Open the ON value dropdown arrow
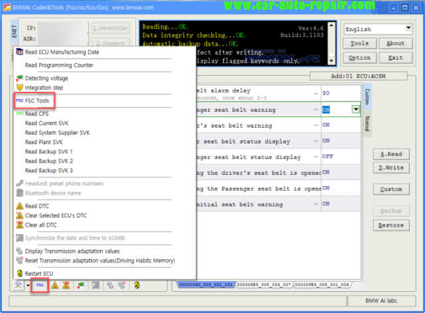This screenshot has height=313, width=425. coord(356,109)
